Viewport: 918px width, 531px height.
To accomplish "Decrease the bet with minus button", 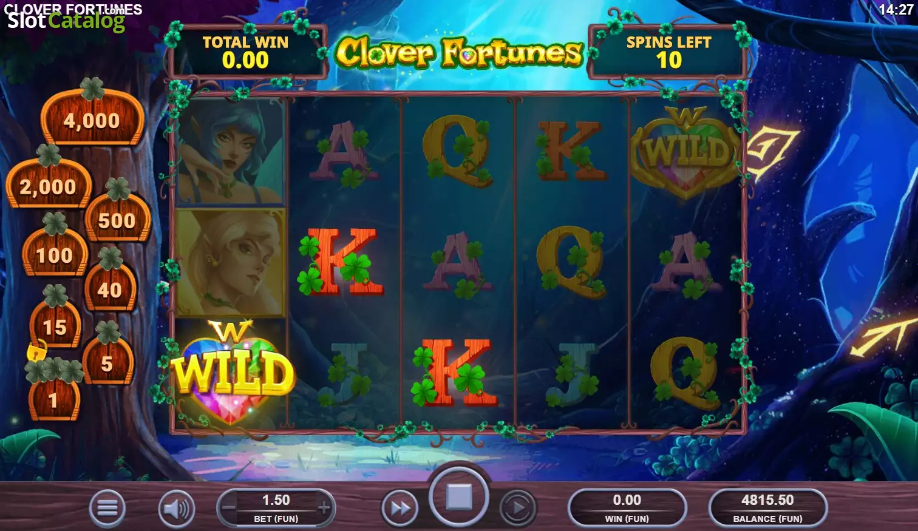I will 228,508.
